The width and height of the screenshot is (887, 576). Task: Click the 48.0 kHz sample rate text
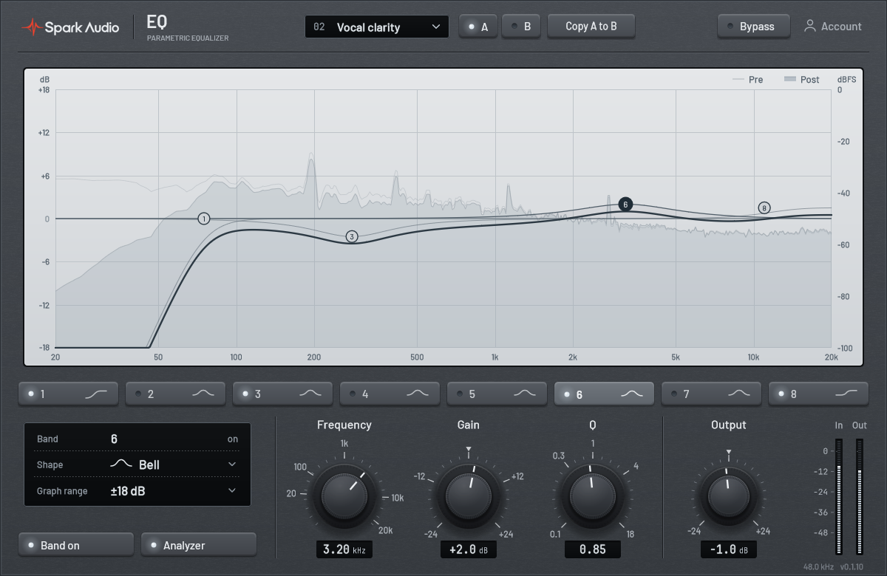(819, 567)
